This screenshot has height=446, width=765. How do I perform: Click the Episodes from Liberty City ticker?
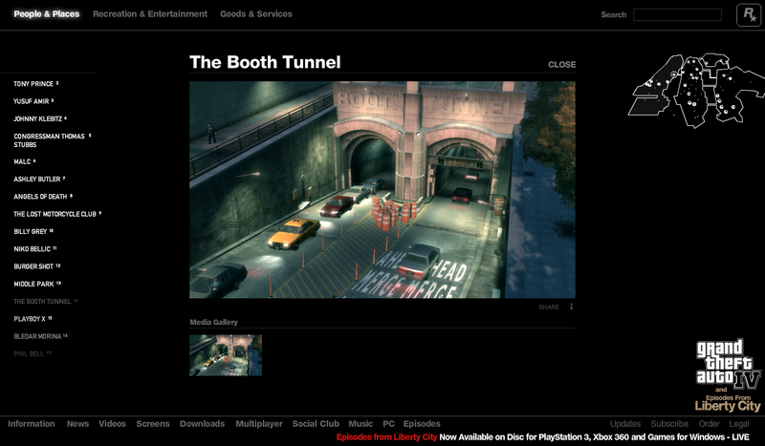542,437
